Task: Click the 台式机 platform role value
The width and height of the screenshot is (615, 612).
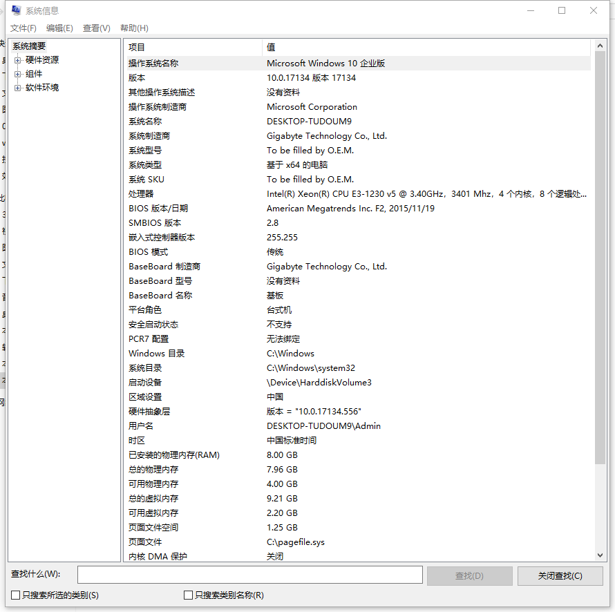Action: (x=279, y=310)
